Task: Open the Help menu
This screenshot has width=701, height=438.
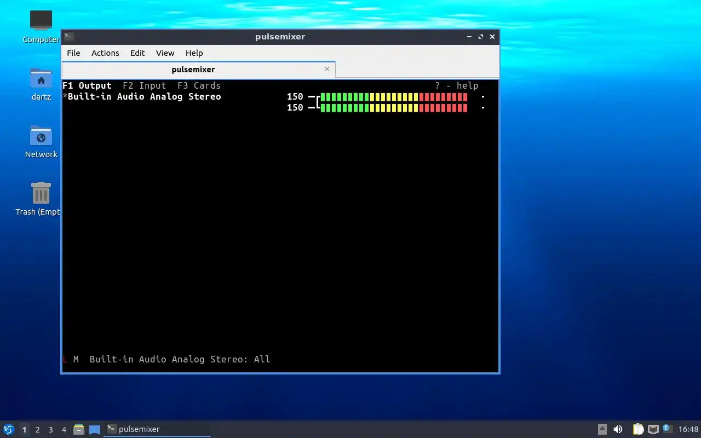Action: [194, 53]
